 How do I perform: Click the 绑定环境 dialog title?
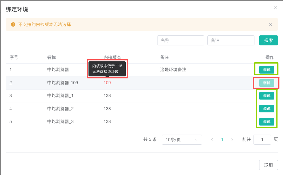click(17, 9)
